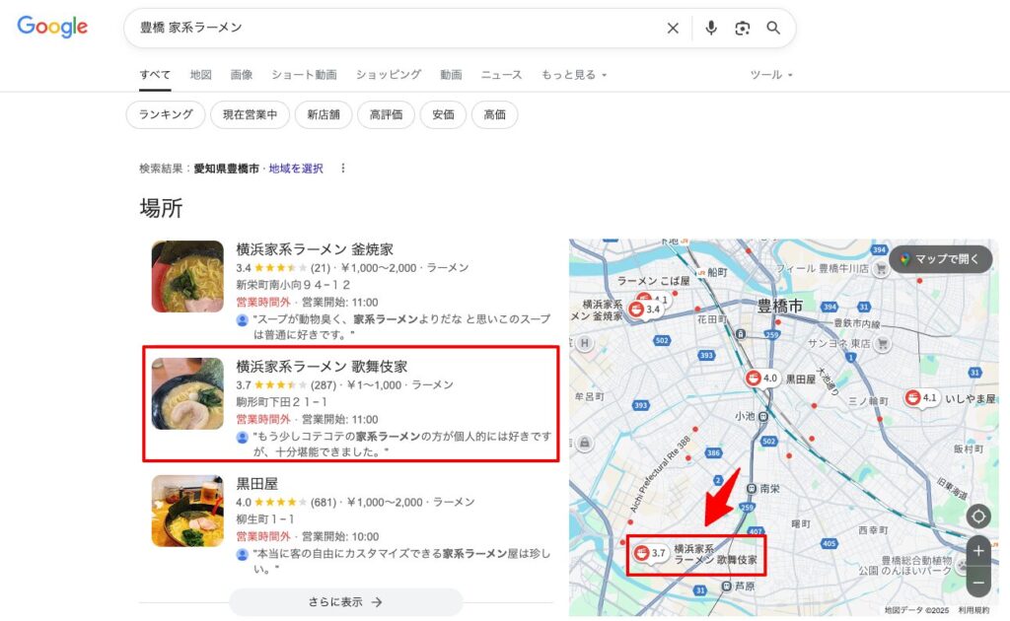
Task: Click the 豊橋市 city label on the map
Action: 780,306
